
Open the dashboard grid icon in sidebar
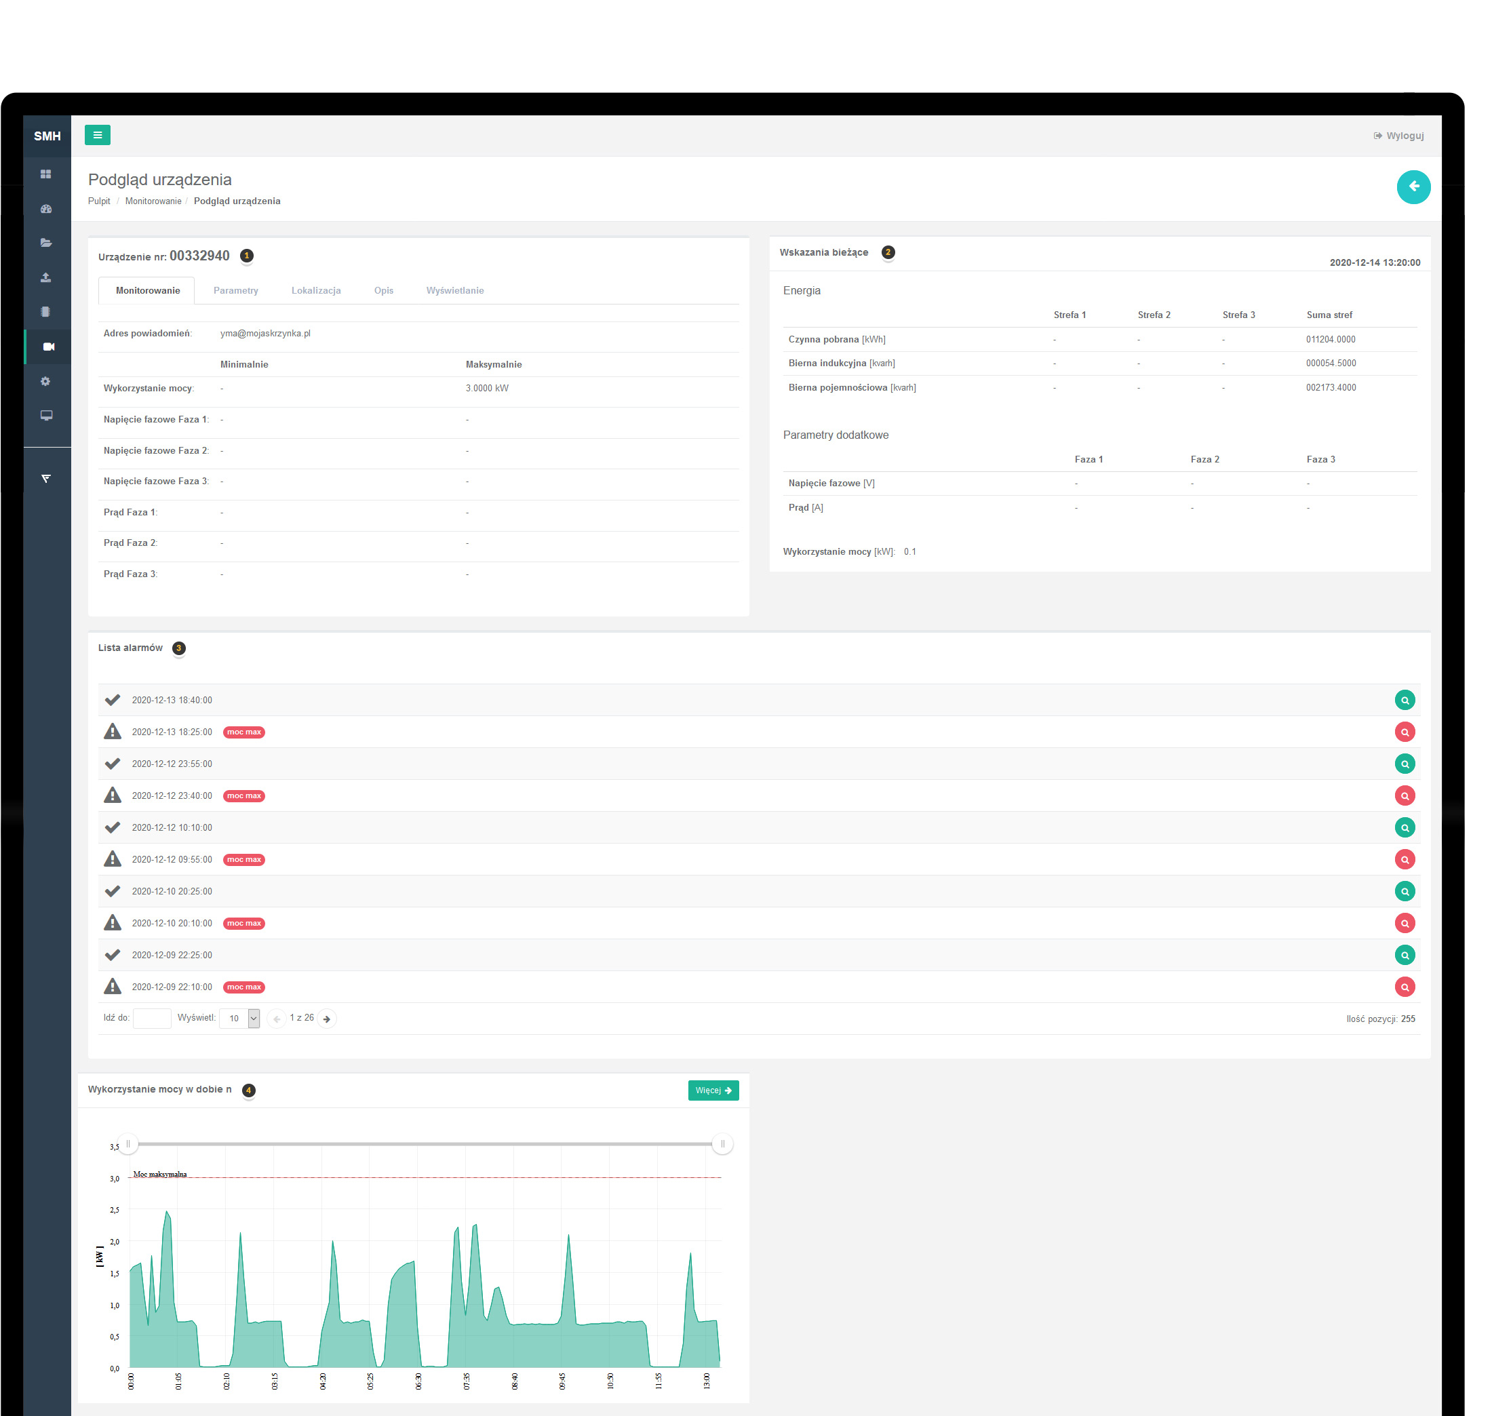46,174
